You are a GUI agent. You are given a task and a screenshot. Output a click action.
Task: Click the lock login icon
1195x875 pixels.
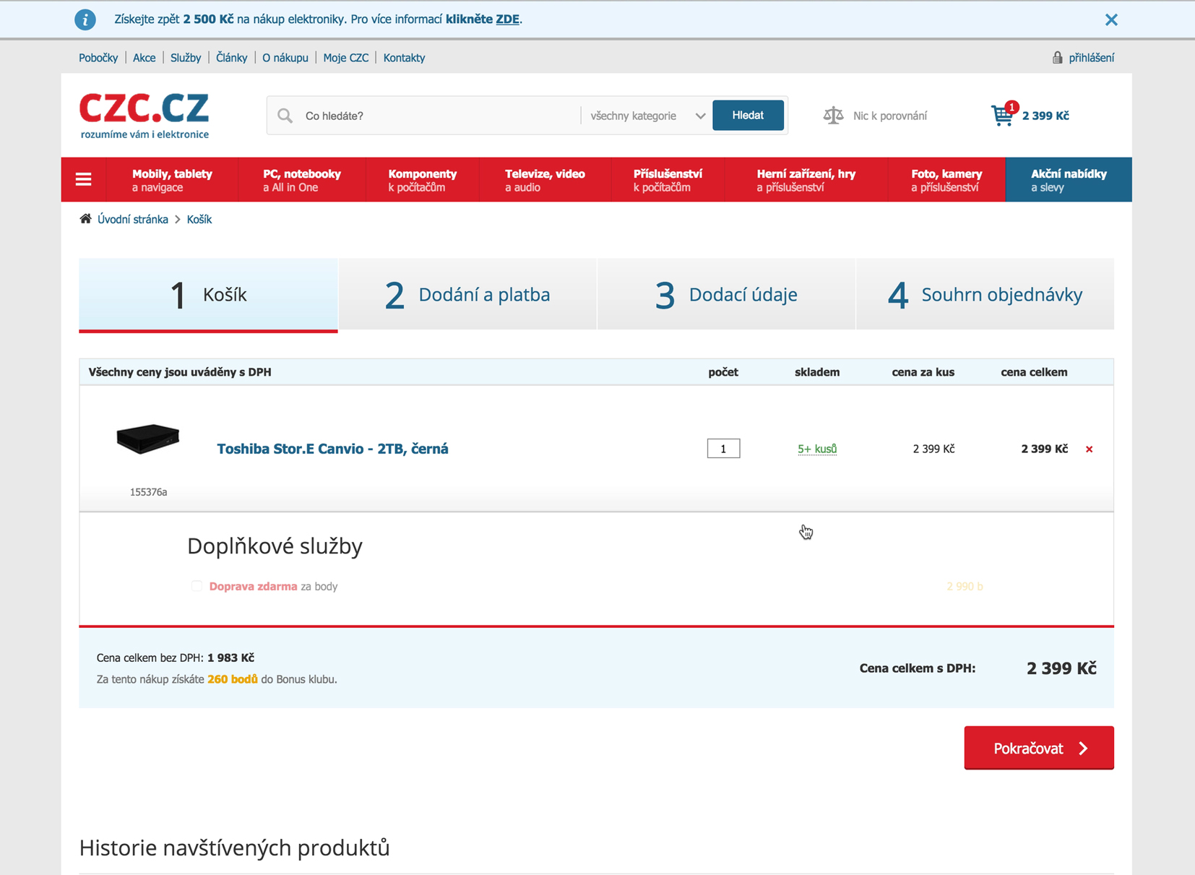[x=1057, y=57]
